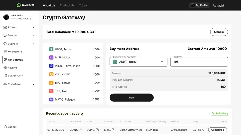The image size is (241, 135).
Task: Click the Status column header
Action: [223, 121]
